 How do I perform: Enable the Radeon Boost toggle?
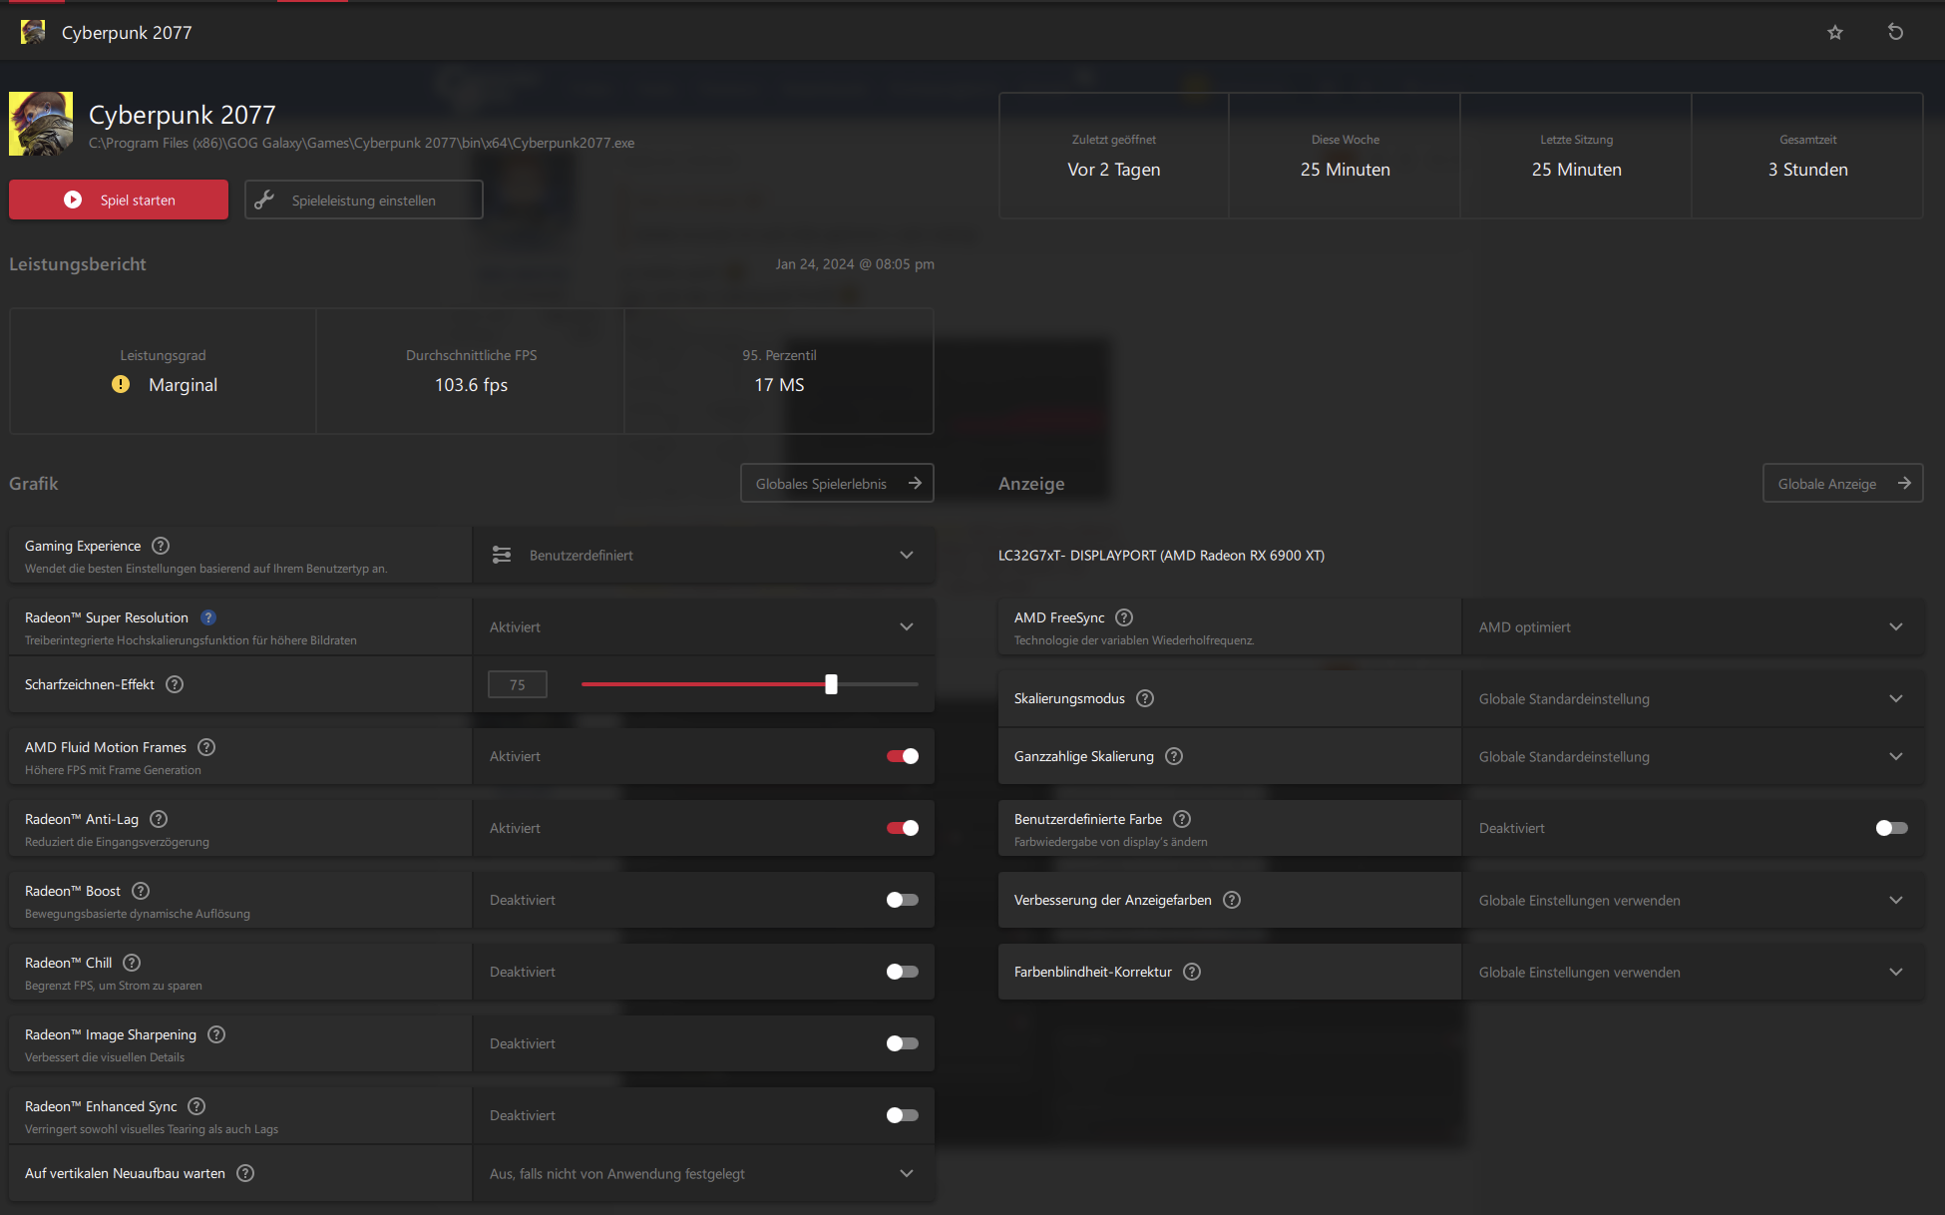tap(902, 900)
